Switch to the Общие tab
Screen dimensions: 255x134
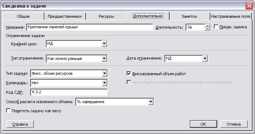tap(23, 16)
